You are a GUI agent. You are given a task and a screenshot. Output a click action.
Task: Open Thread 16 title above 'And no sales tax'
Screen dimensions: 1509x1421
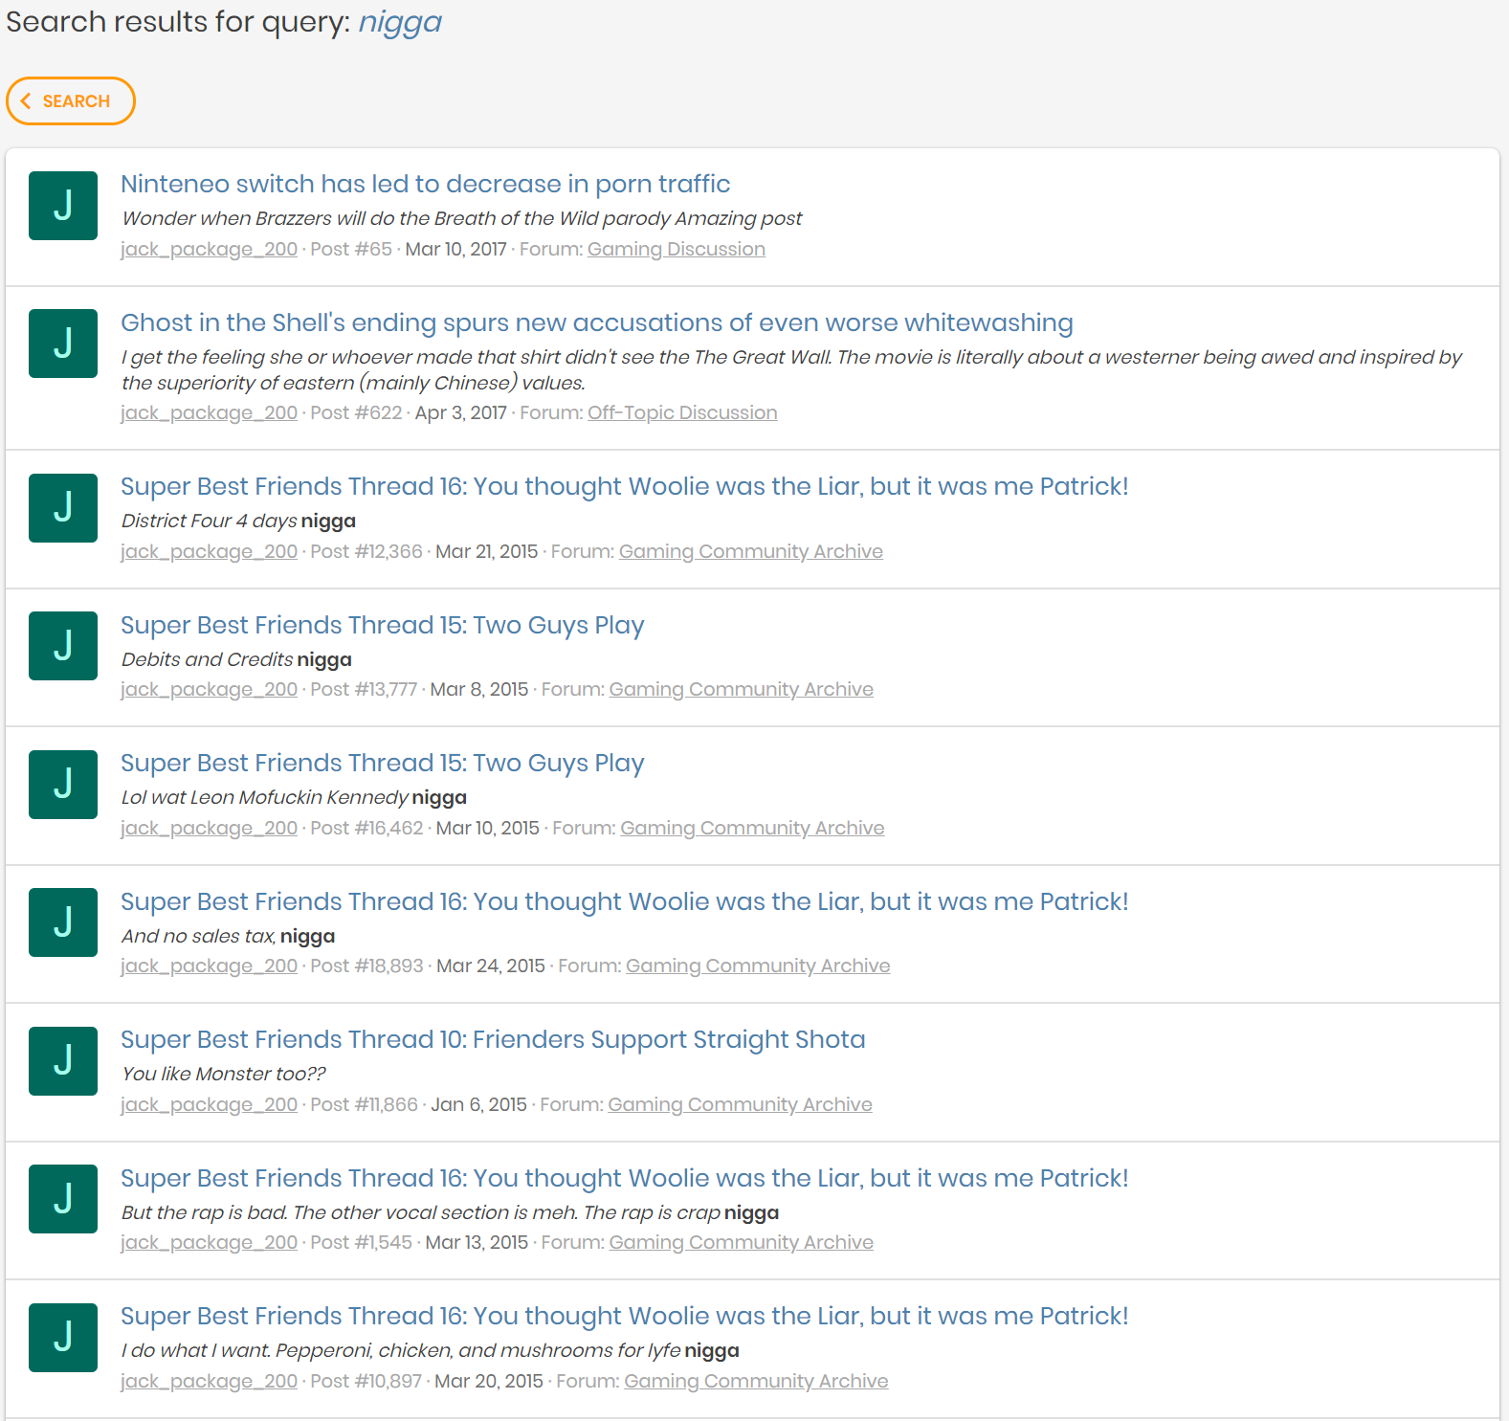tap(624, 901)
